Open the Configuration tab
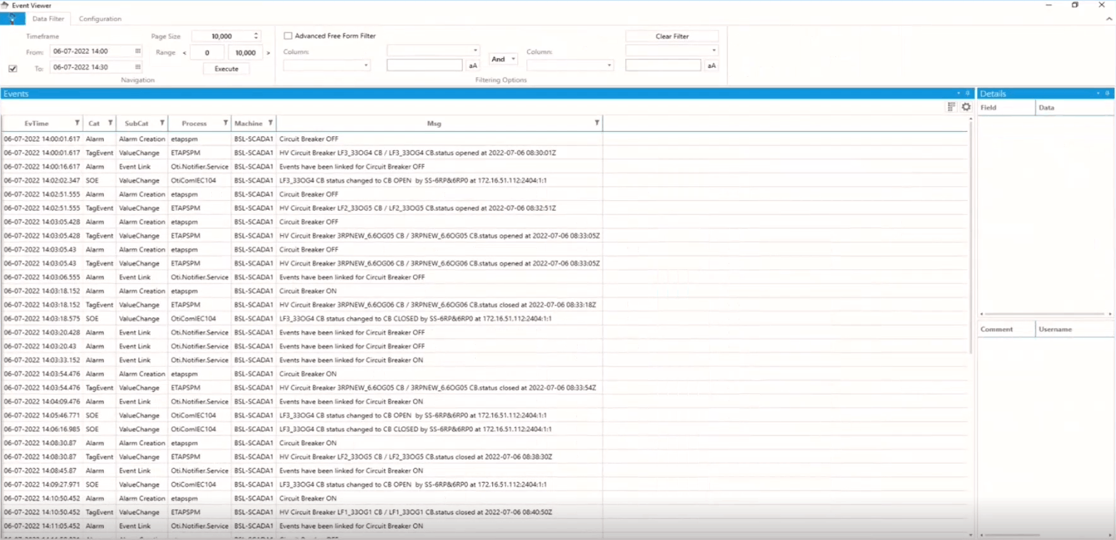 point(100,19)
